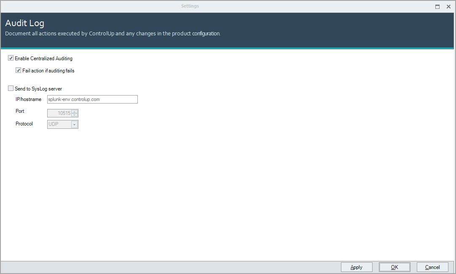456x274 pixels.
Task: Enable Send to SysLog server checkbox
Action: 11,88
